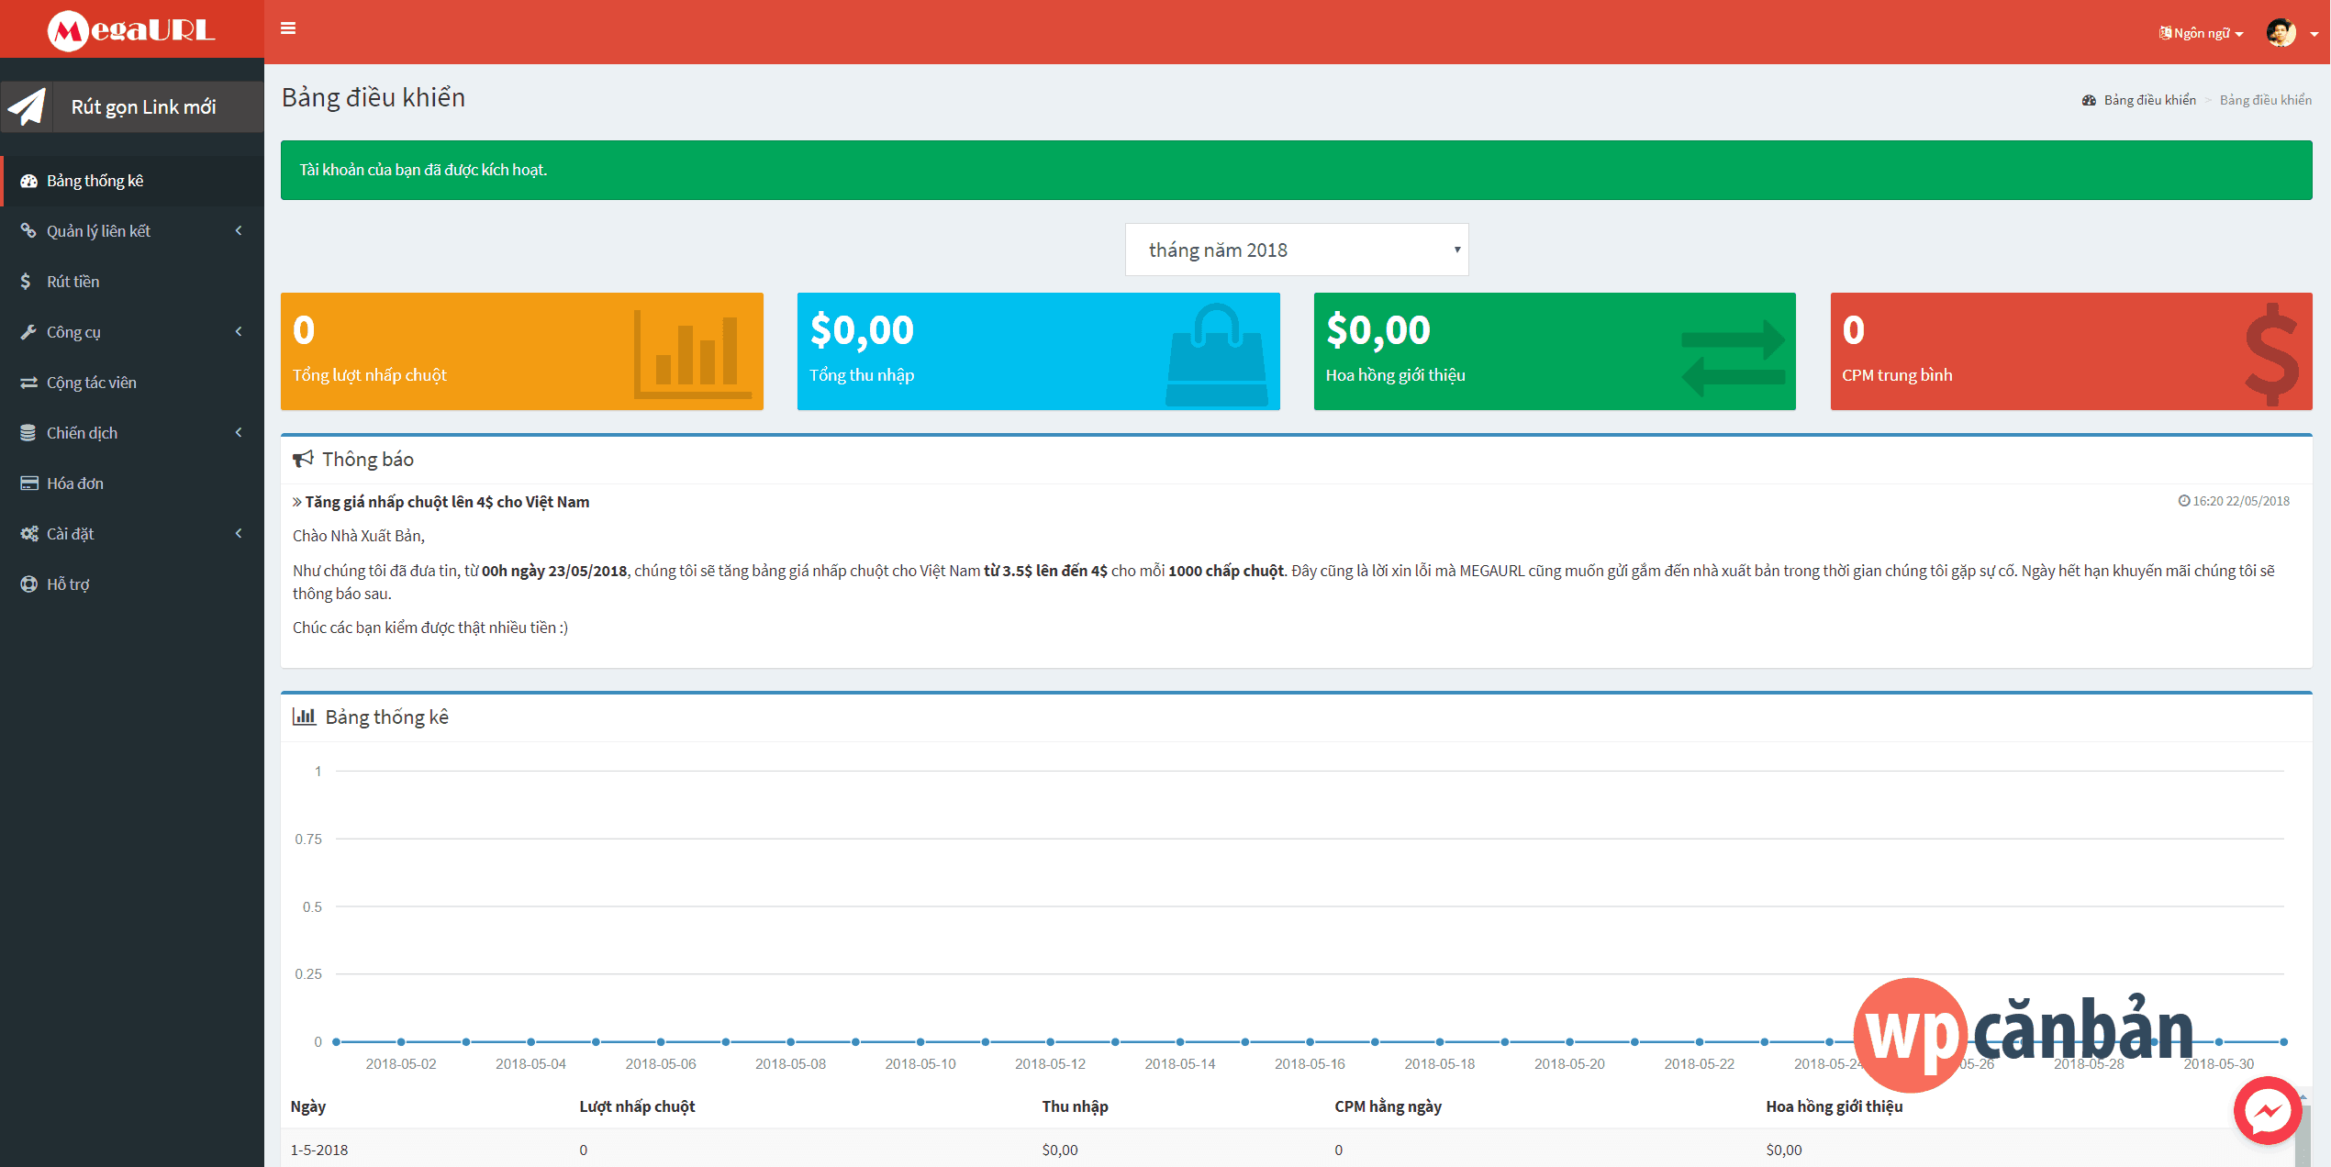Click the database icon beside Chiến dịch

coord(28,433)
